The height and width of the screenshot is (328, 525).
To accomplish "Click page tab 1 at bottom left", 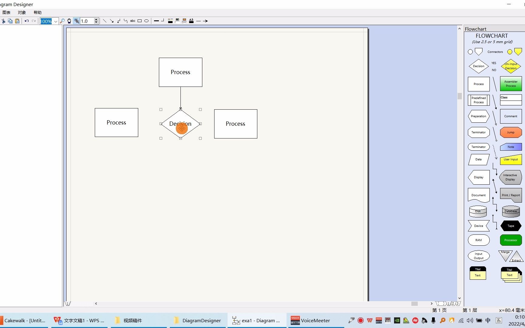I will pyautogui.click(x=67, y=303).
